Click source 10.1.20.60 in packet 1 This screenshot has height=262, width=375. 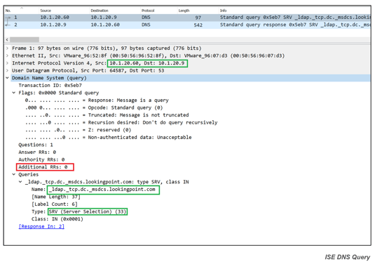click(55, 18)
